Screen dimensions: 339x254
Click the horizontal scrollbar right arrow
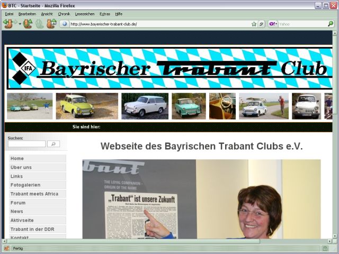coord(330,241)
